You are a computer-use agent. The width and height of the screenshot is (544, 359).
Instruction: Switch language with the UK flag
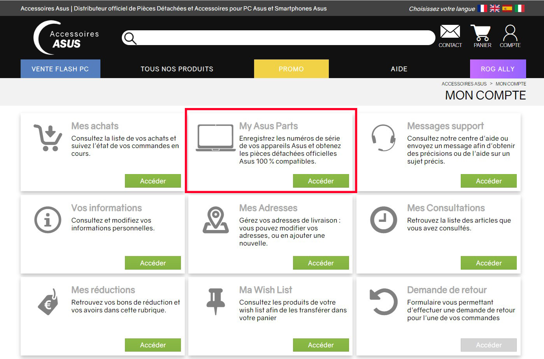click(x=495, y=8)
